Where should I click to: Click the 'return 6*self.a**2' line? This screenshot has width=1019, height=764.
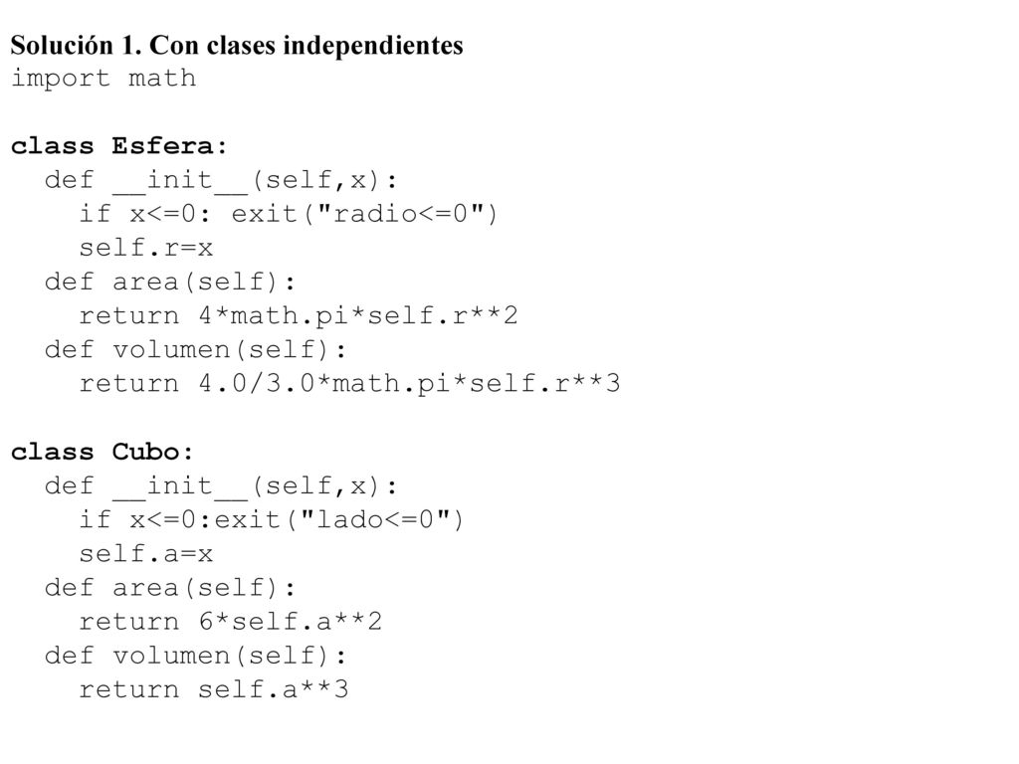click(x=230, y=623)
